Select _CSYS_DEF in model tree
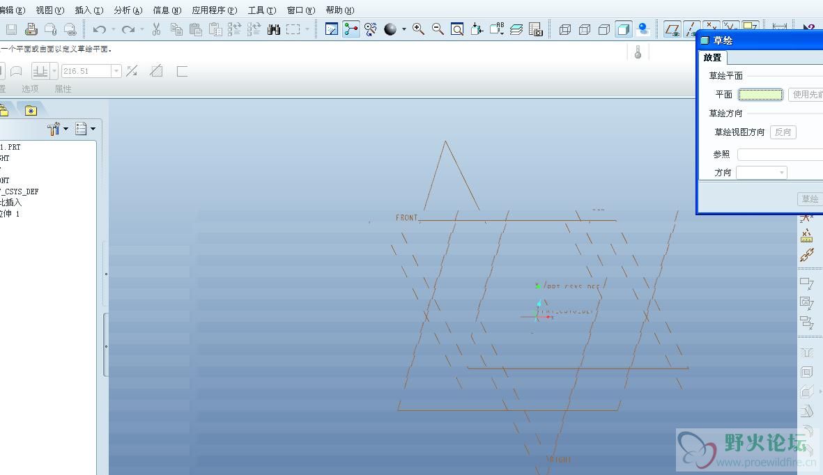The width and height of the screenshot is (823, 475). click(20, 192)
